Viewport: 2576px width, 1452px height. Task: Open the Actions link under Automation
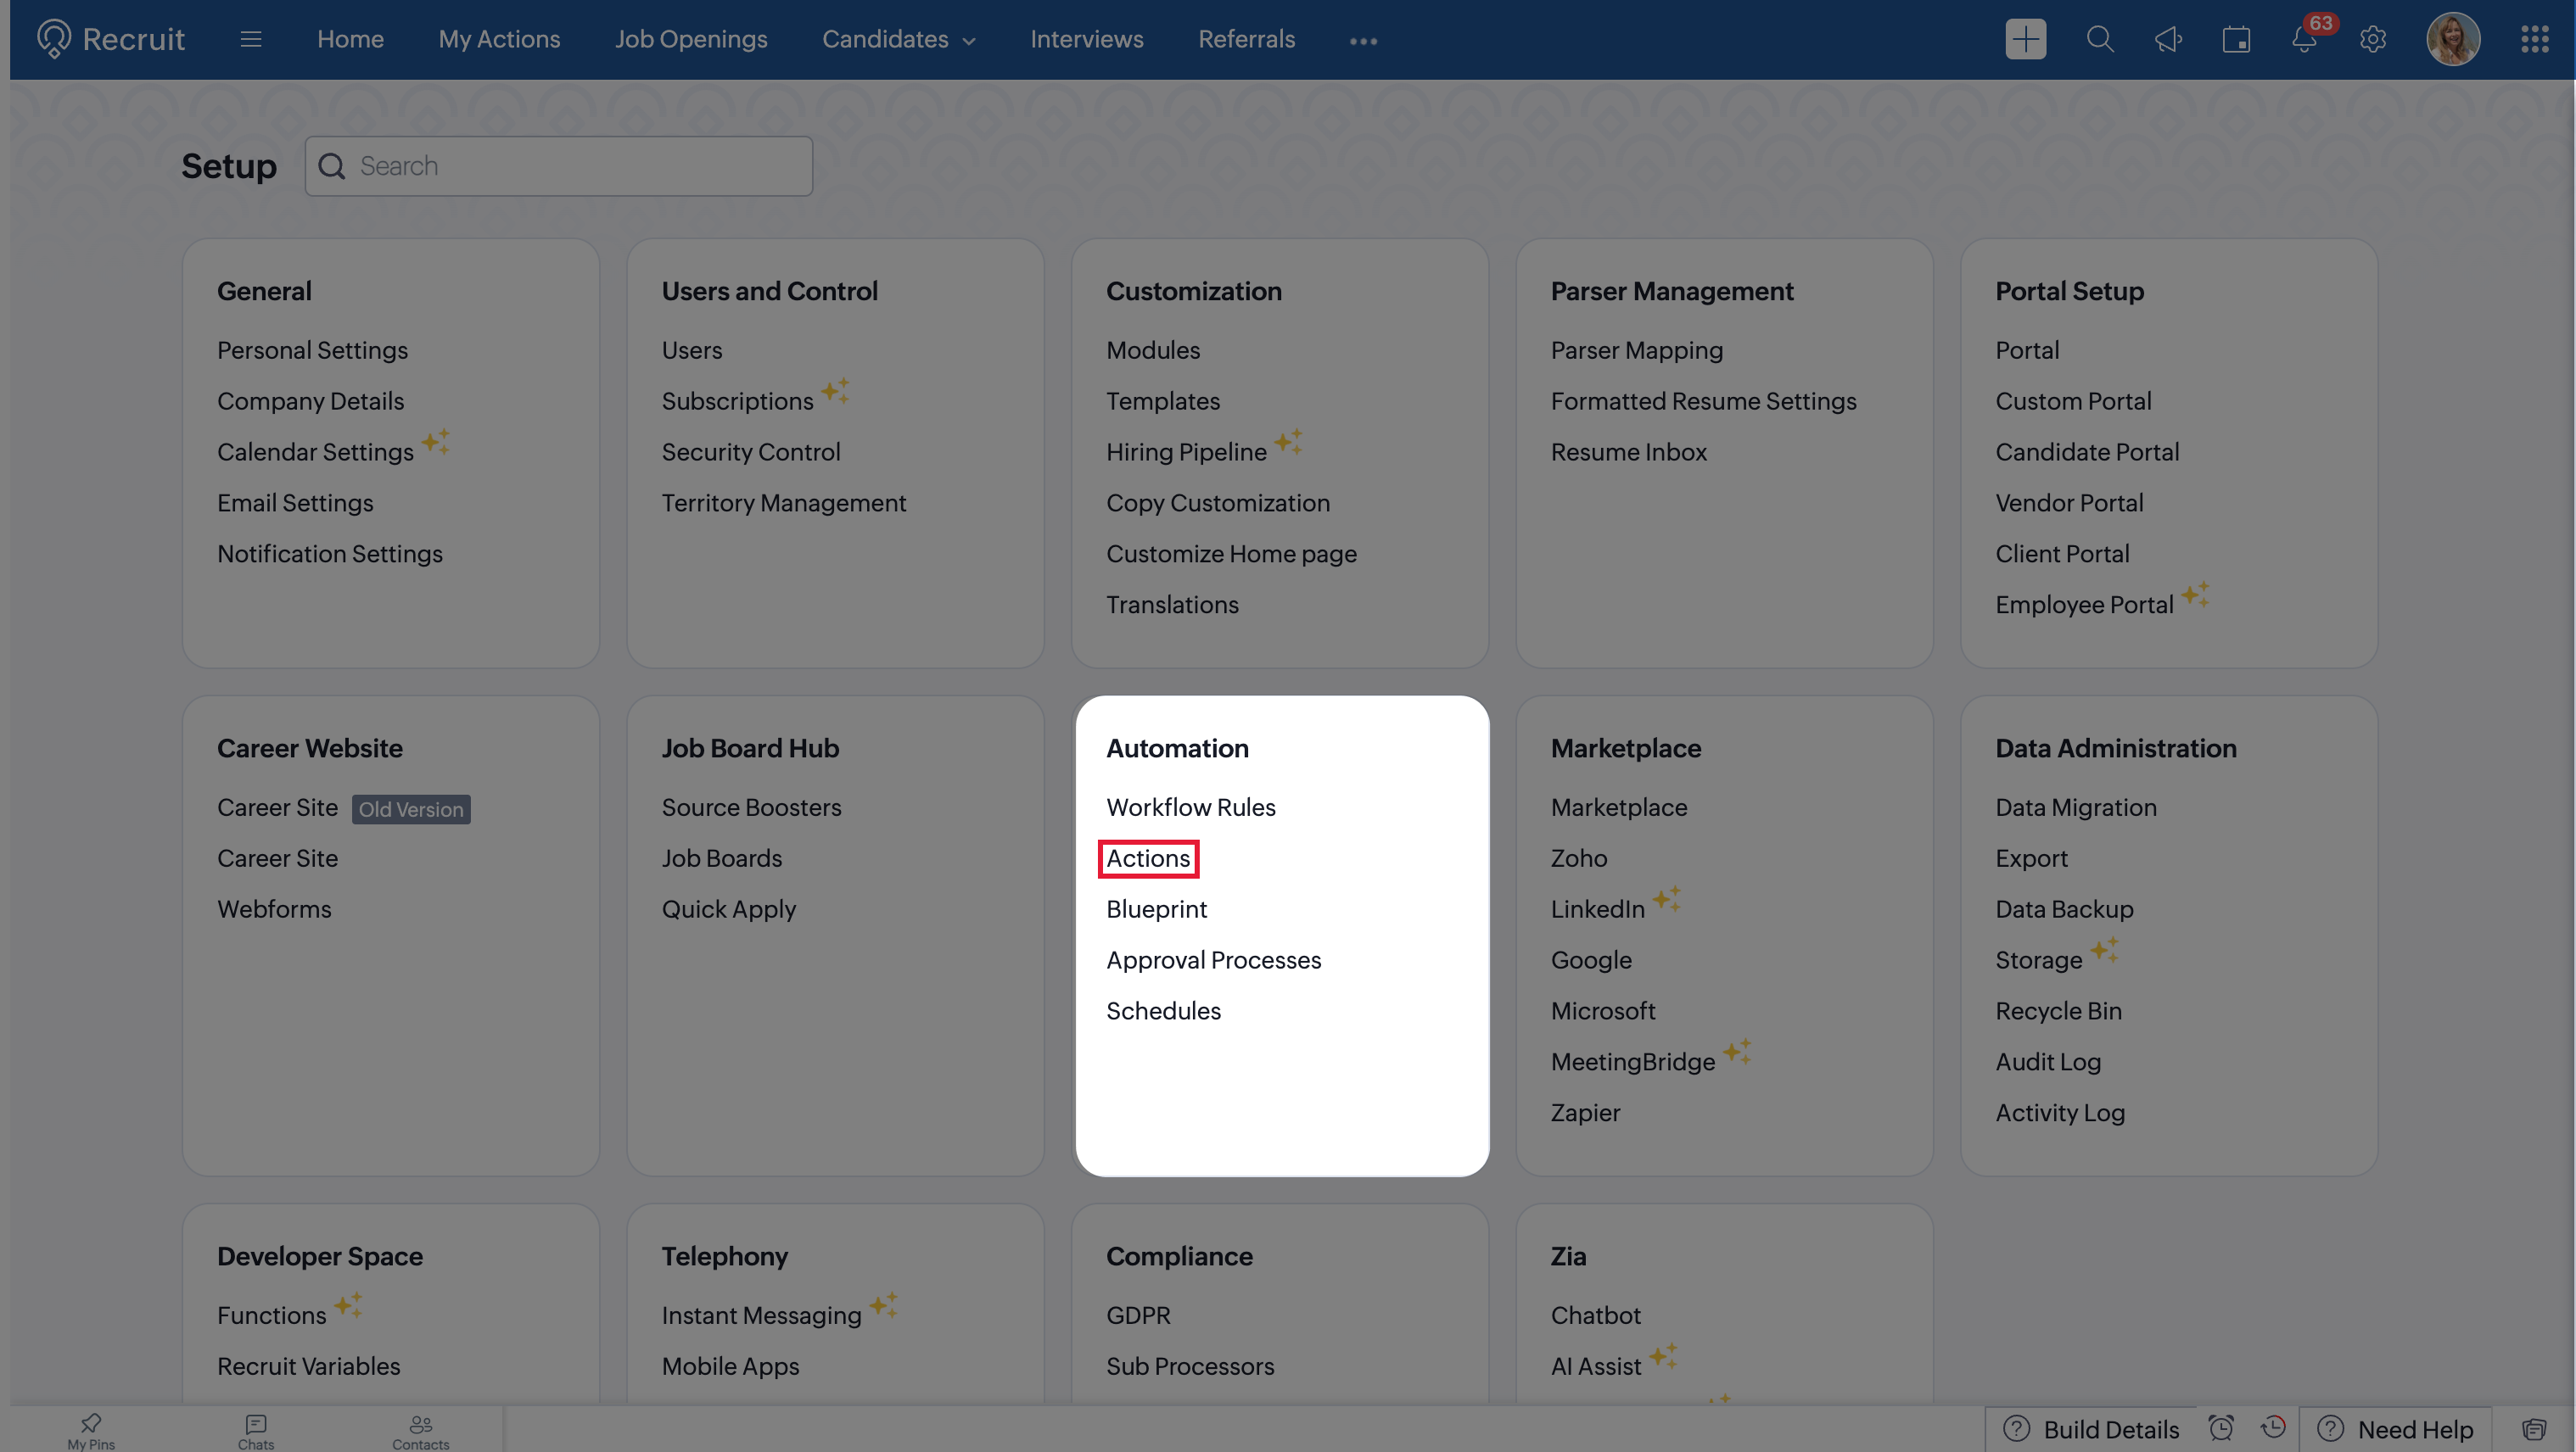pyautogui.click(x=1148, y=858)
